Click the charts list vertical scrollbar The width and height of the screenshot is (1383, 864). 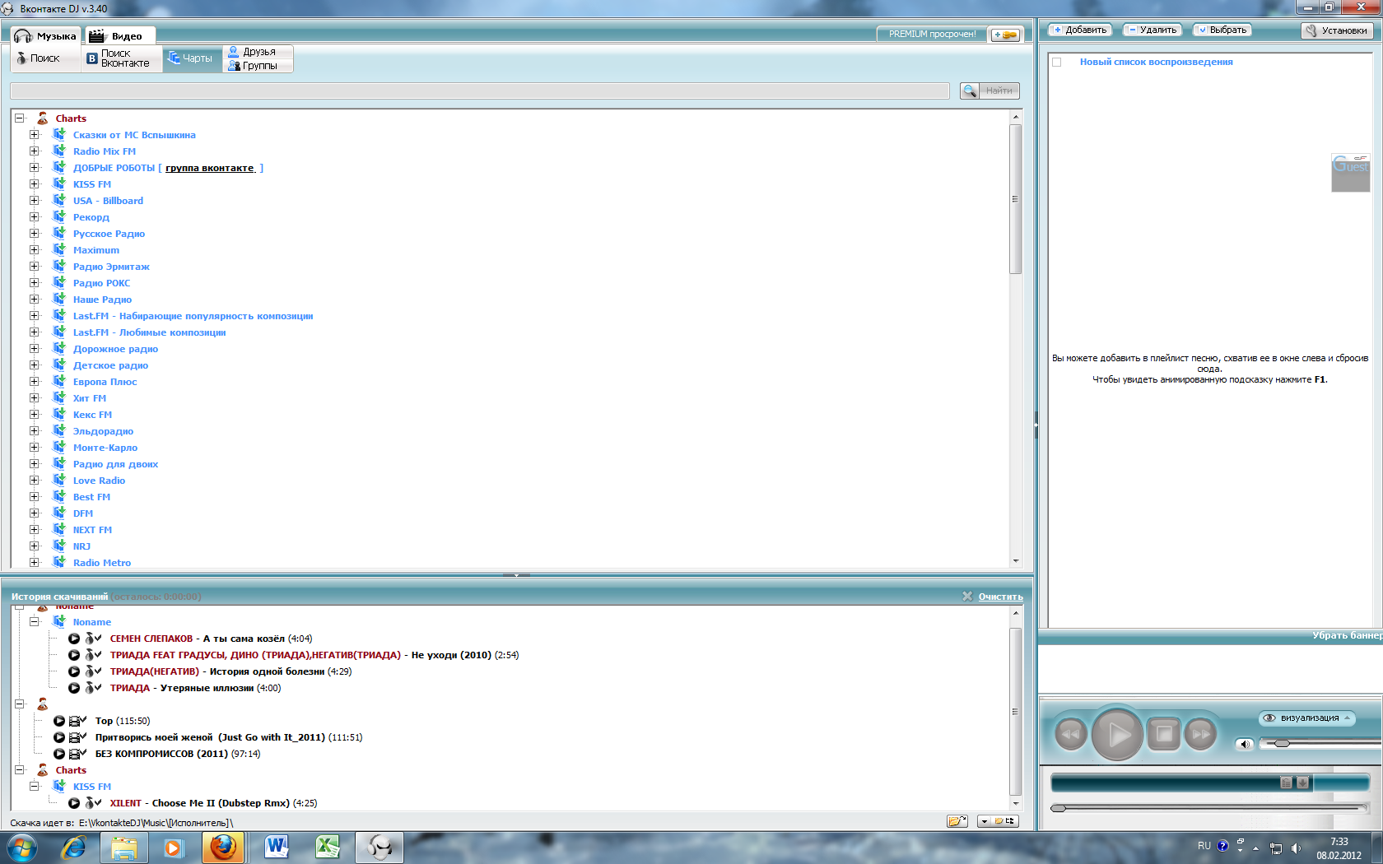point(1016,199)
